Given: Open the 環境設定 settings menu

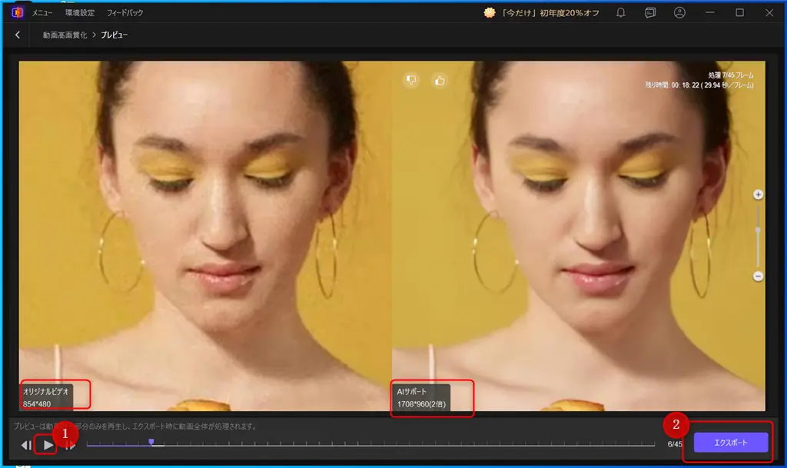Looking at the screenshot, I should pos(79,12).
